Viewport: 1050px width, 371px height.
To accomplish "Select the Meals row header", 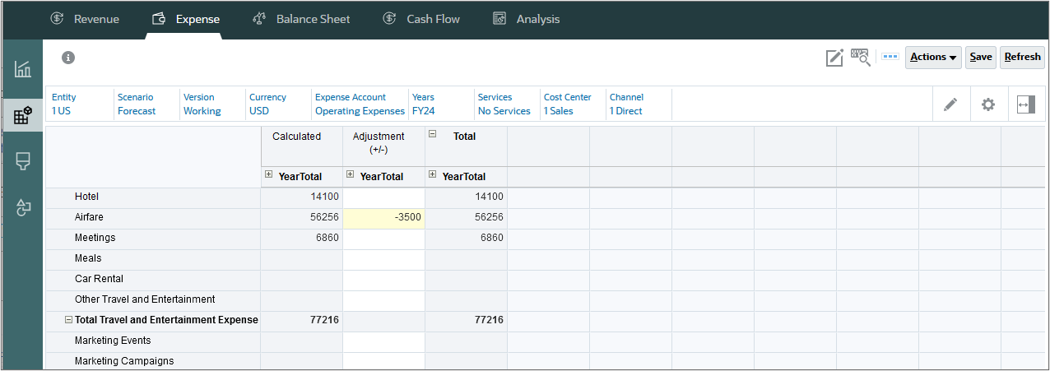I will click(x=153, y=259).
